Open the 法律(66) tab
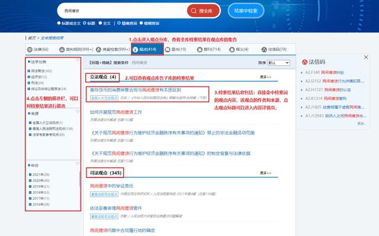The height and width of the screenshot is (236, 379). click(x=38, y=49)
